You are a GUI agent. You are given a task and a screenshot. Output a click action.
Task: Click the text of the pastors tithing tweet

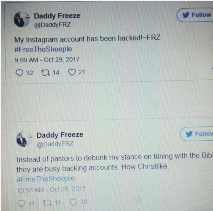click(x=115, y=163)
